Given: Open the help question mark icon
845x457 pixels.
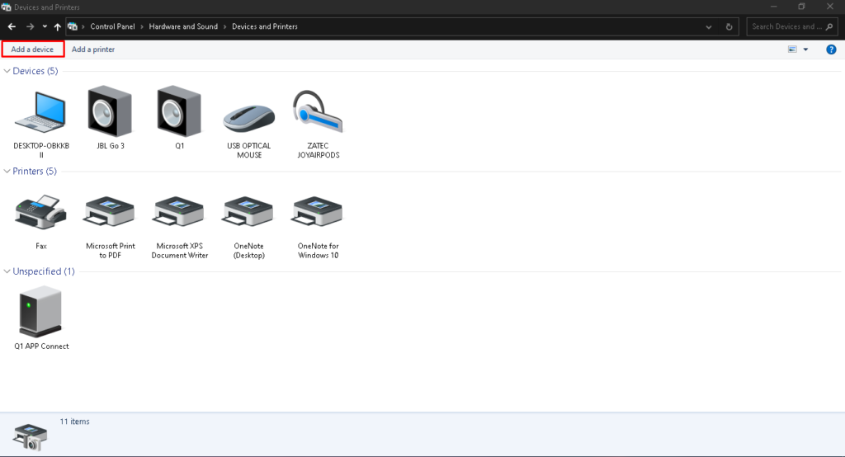Looking at the screenshot, I should click(831, 49).
